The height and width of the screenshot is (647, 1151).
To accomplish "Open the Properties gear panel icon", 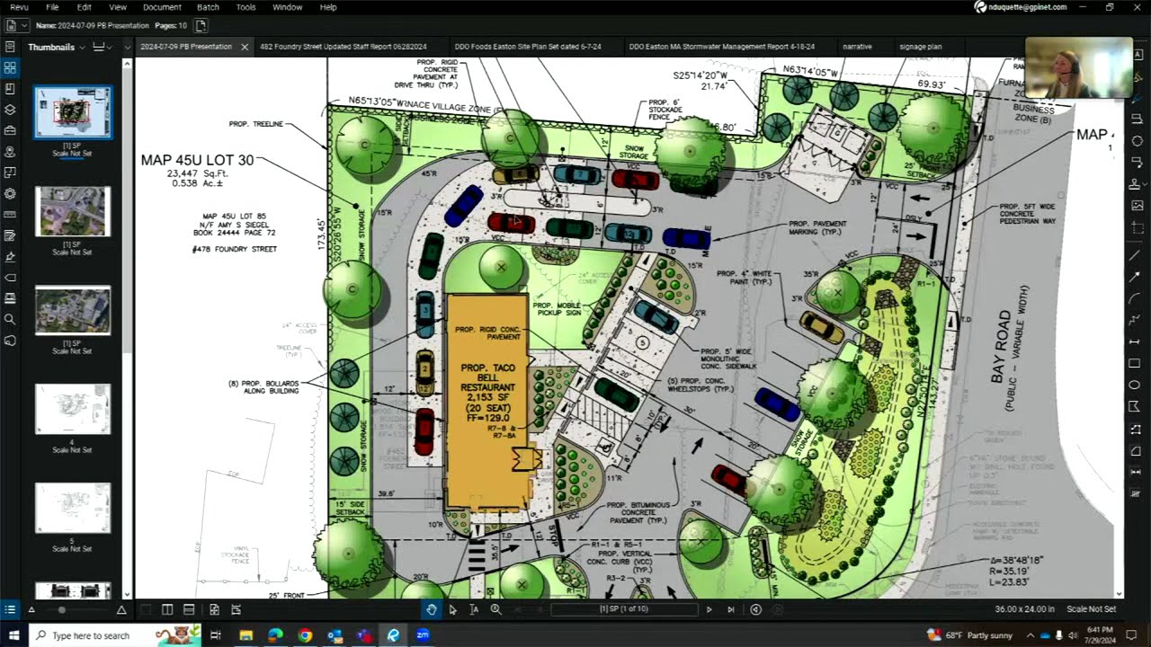I will click(x=10, y=193).
